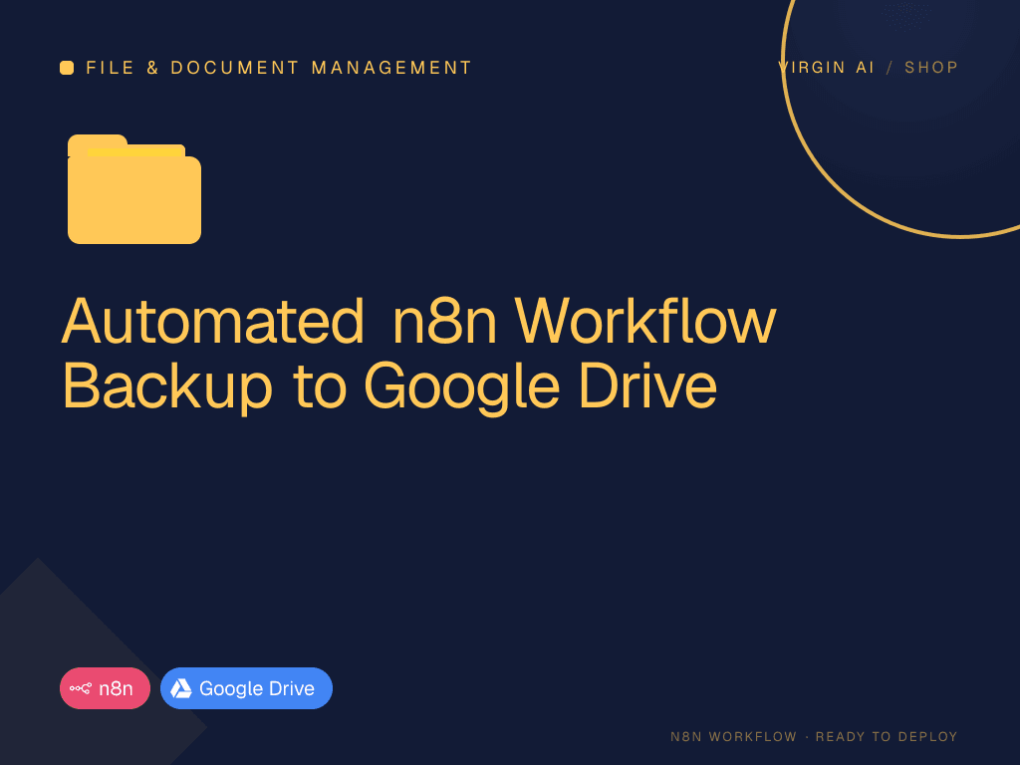The image size is (1020, 765).
Task: Click the 'Backup to Google Drive' title line
Action: (x=389, y=387)
